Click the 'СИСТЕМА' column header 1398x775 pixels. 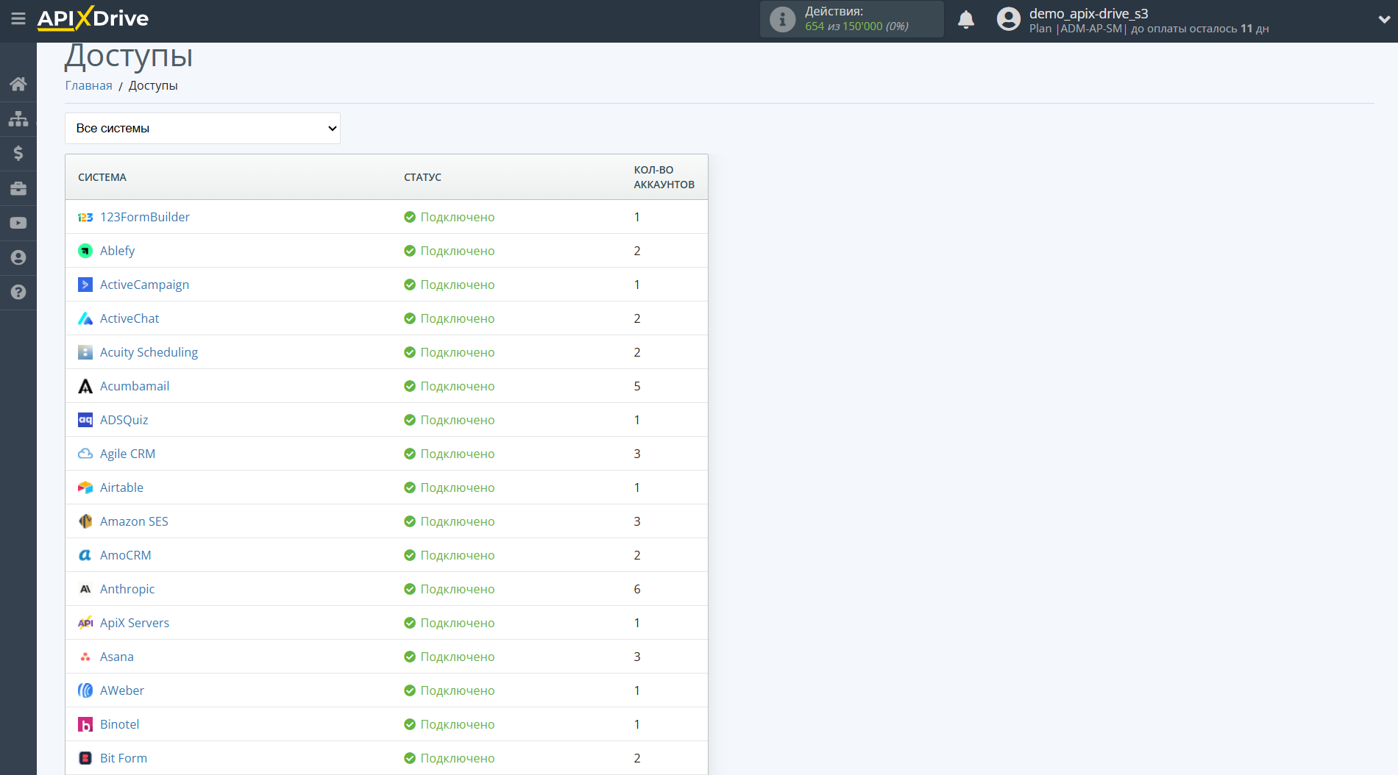click(x=102, y=177)
